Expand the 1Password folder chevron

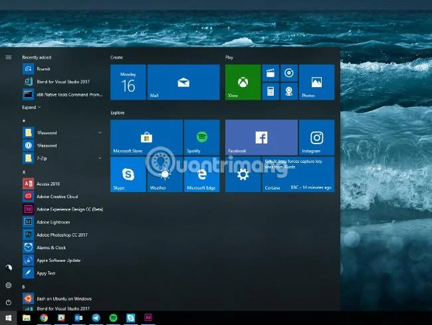coord(100,132)
